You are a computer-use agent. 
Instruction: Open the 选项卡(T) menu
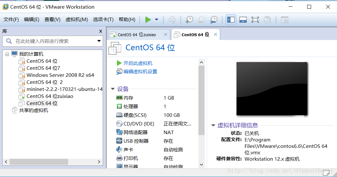(x=103, y=20)
